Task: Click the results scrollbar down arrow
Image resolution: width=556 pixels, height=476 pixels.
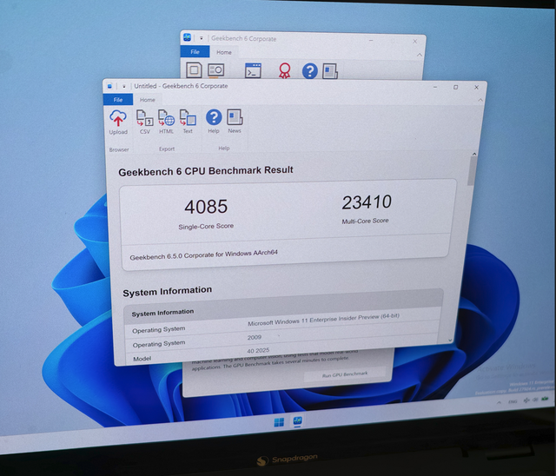Action: pyautogui.click(x=450, y=340)
